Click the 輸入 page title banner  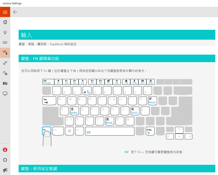coord(117,35)
